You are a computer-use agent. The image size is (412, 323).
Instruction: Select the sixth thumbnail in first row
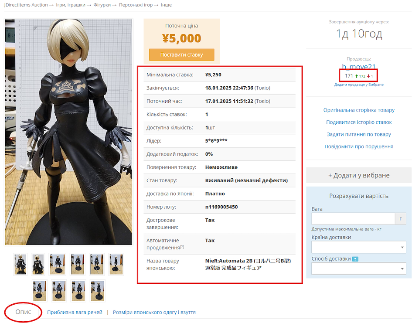116,264
